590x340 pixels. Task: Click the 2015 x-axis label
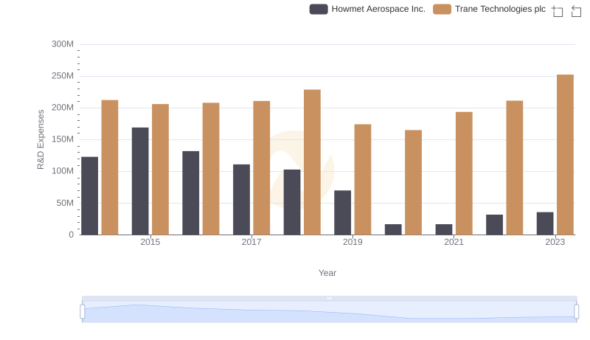click(x=150, y=242)
